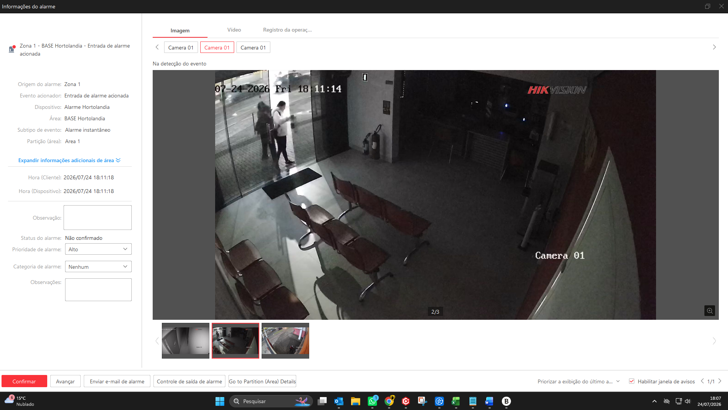Click the Hora (Cliente) value 2026/07/24 18:11:18

pos(89,177)
